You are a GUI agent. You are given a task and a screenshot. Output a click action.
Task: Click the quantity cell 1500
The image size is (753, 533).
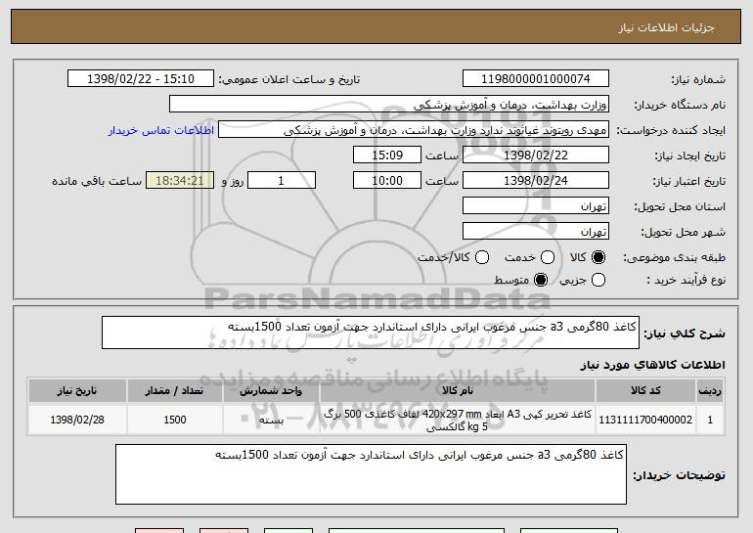[x=175, y=420]
